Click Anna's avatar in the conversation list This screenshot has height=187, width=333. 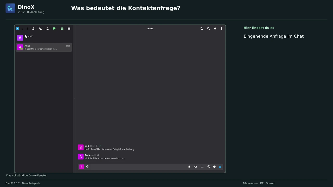tap(20, 47)
